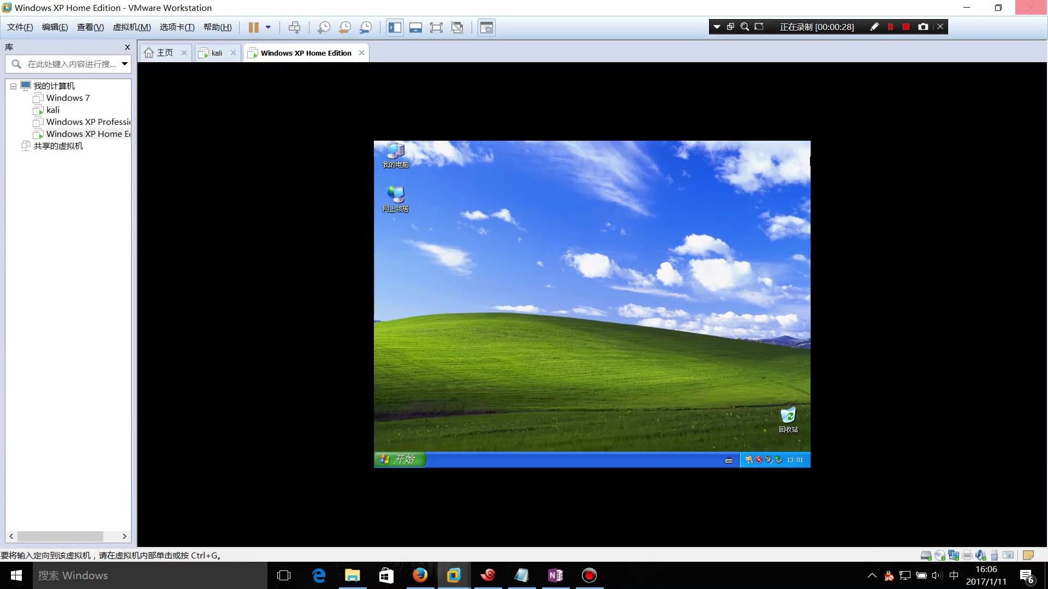1048x589 pixels.
Task: Enter full screen mode
Action: (x=436, y=27)
